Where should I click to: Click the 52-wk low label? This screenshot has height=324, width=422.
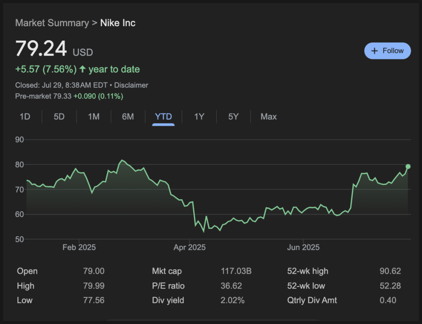tap(306, 286)
